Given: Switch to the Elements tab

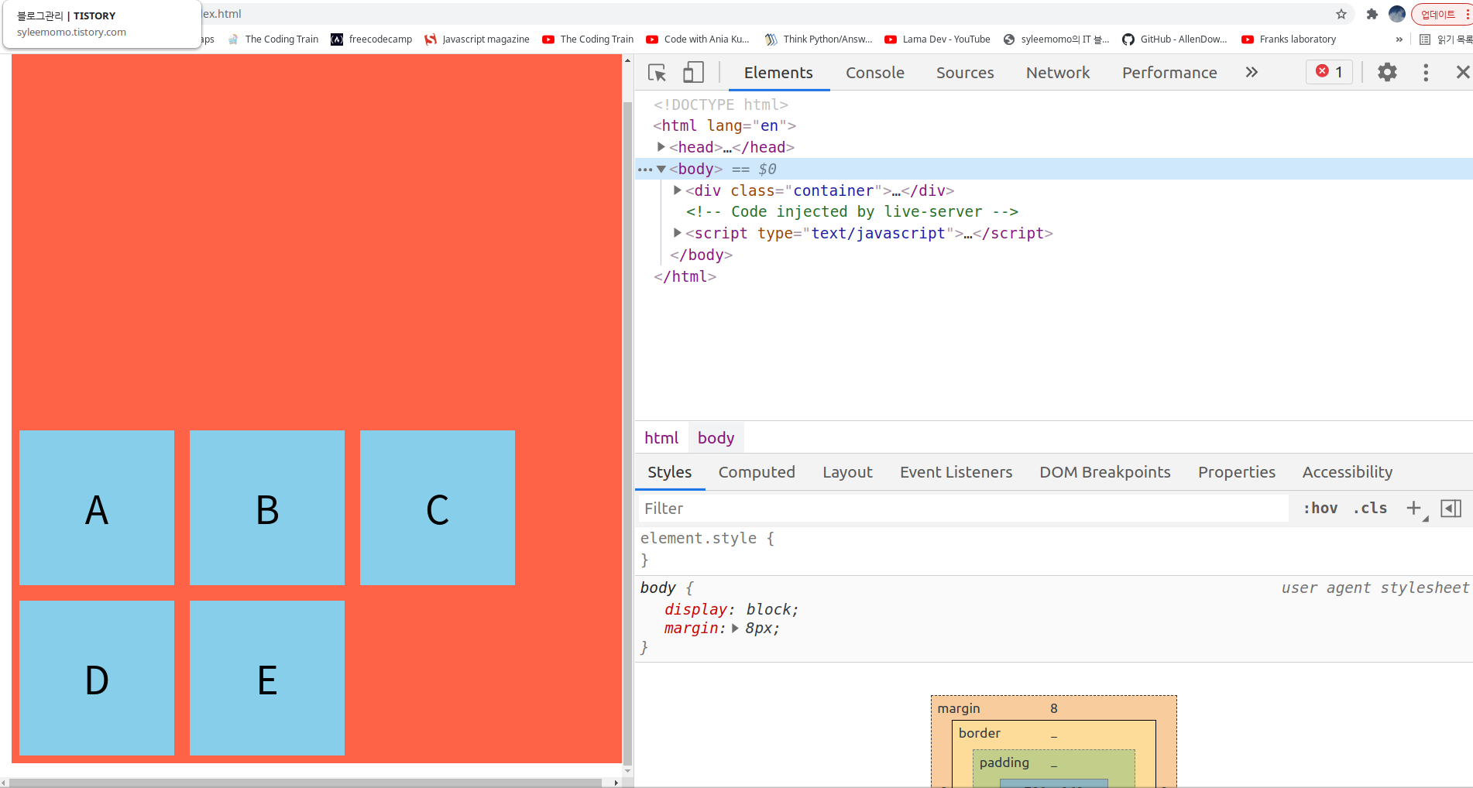Looking at the screenshot, I should point(778,73).
